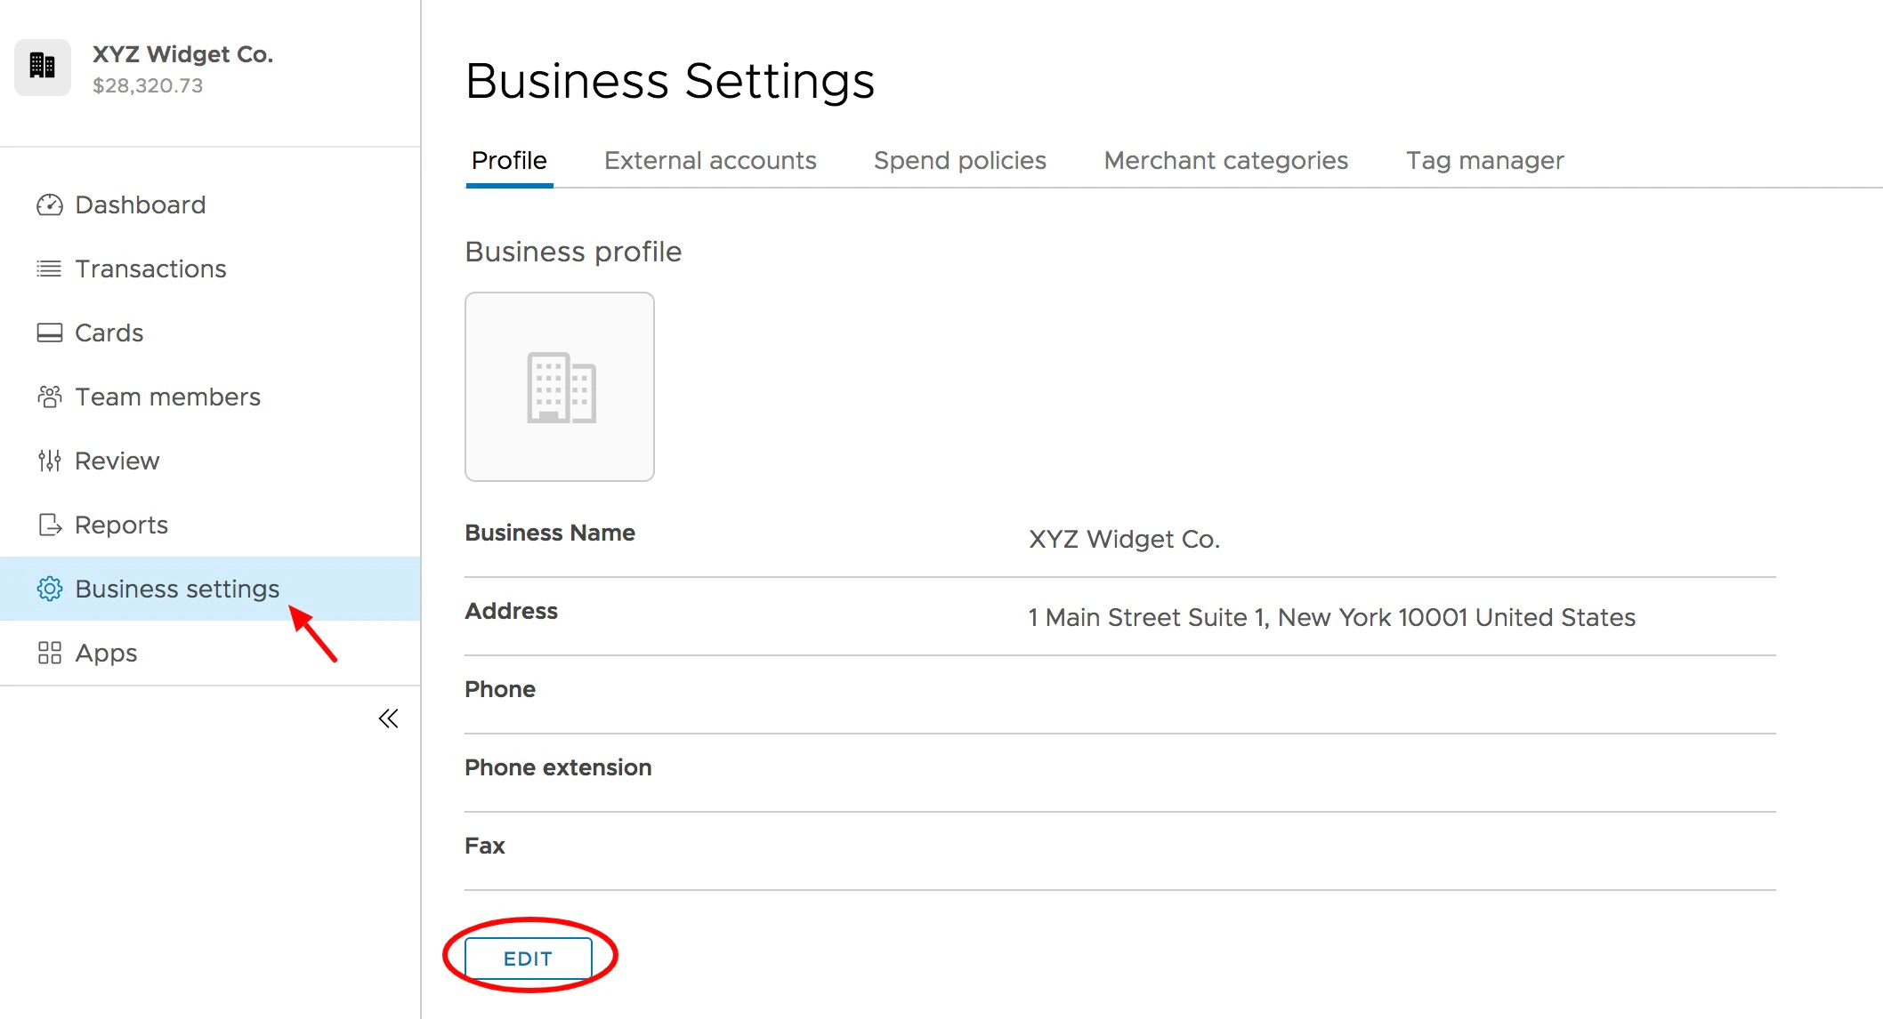Click the Review sliders icon
This screenshot has height=1019, width=1883.
coord(49,461)
